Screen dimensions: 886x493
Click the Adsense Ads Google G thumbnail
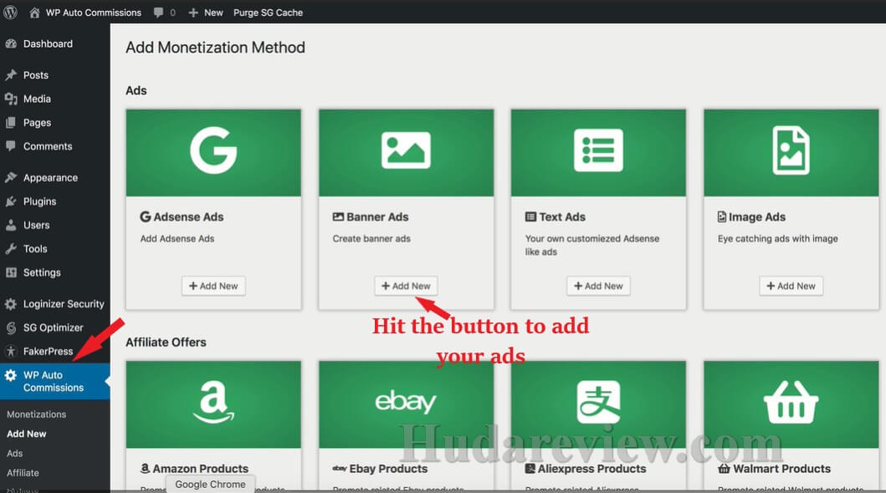tap(213, 153)
